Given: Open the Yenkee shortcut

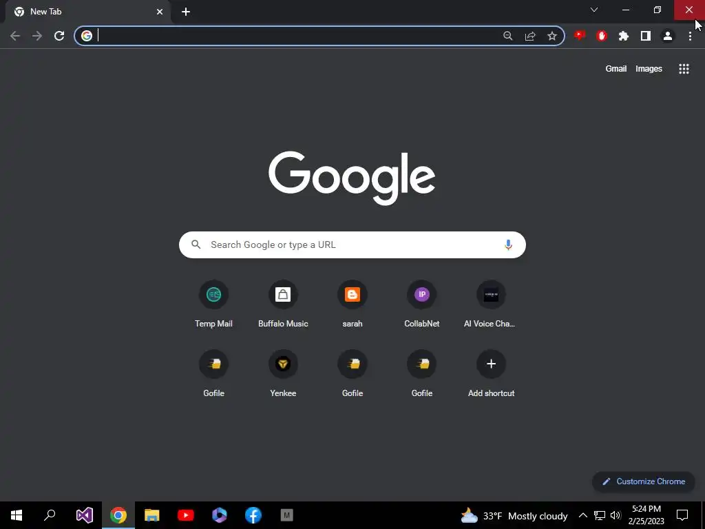Looking at the screenshot, I should pos(283,373).
